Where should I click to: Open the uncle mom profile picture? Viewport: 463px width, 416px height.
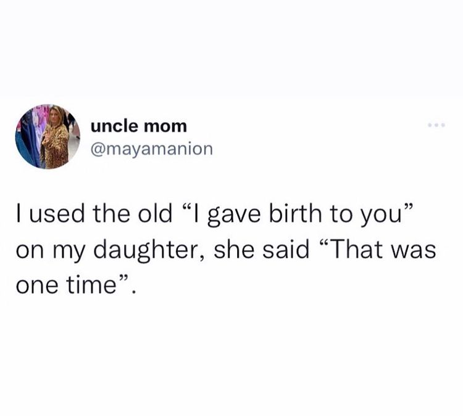pos(48,136)
